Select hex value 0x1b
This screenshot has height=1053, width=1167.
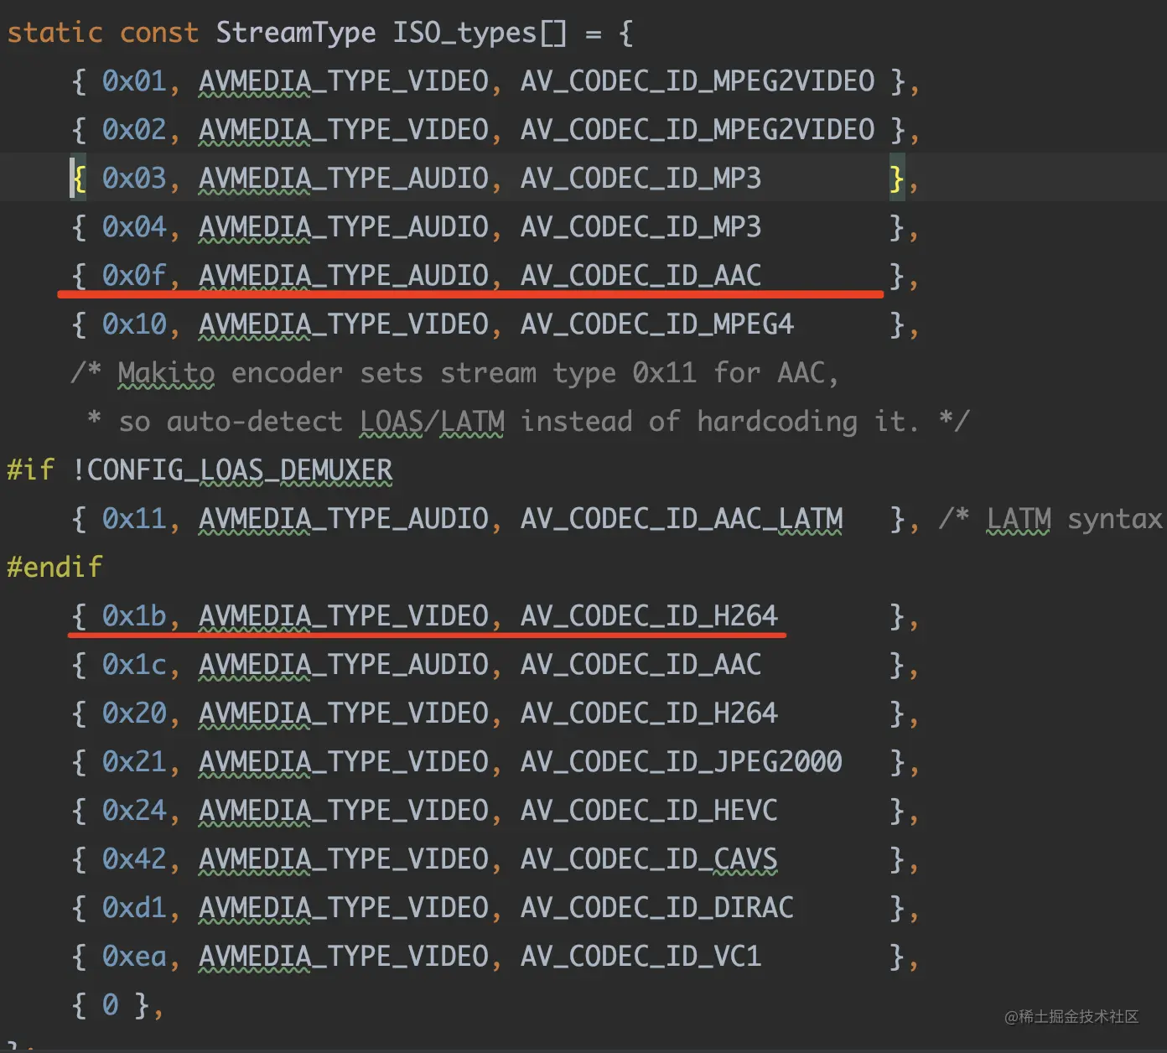coord(134,616)
